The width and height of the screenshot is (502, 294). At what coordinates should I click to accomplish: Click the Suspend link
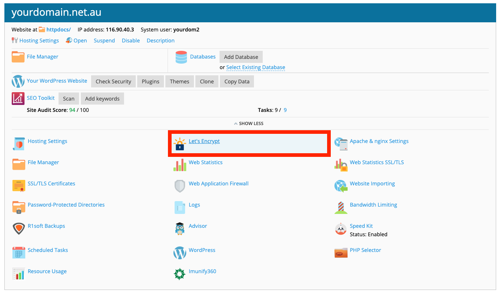[104, 41]
